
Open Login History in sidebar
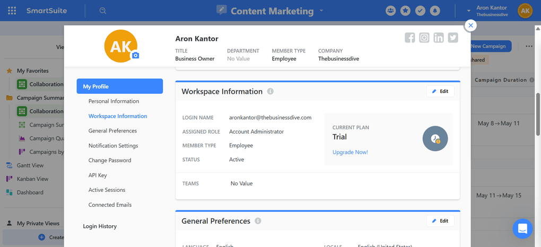click(x=100, y=226)
